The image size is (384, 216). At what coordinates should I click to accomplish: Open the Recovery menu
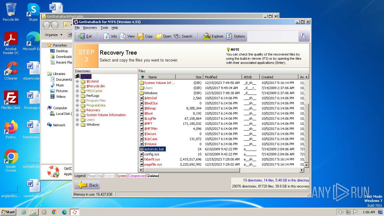[90, 28]
